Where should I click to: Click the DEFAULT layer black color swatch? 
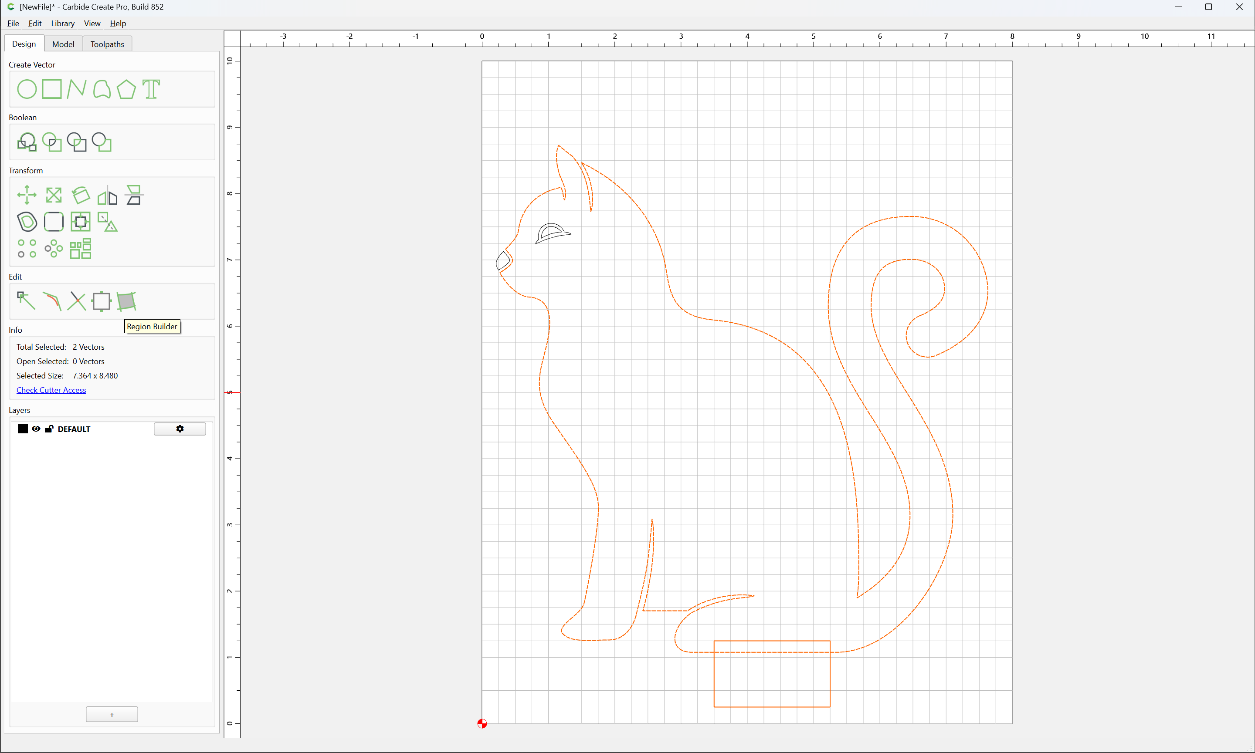[x=22, y=429]
